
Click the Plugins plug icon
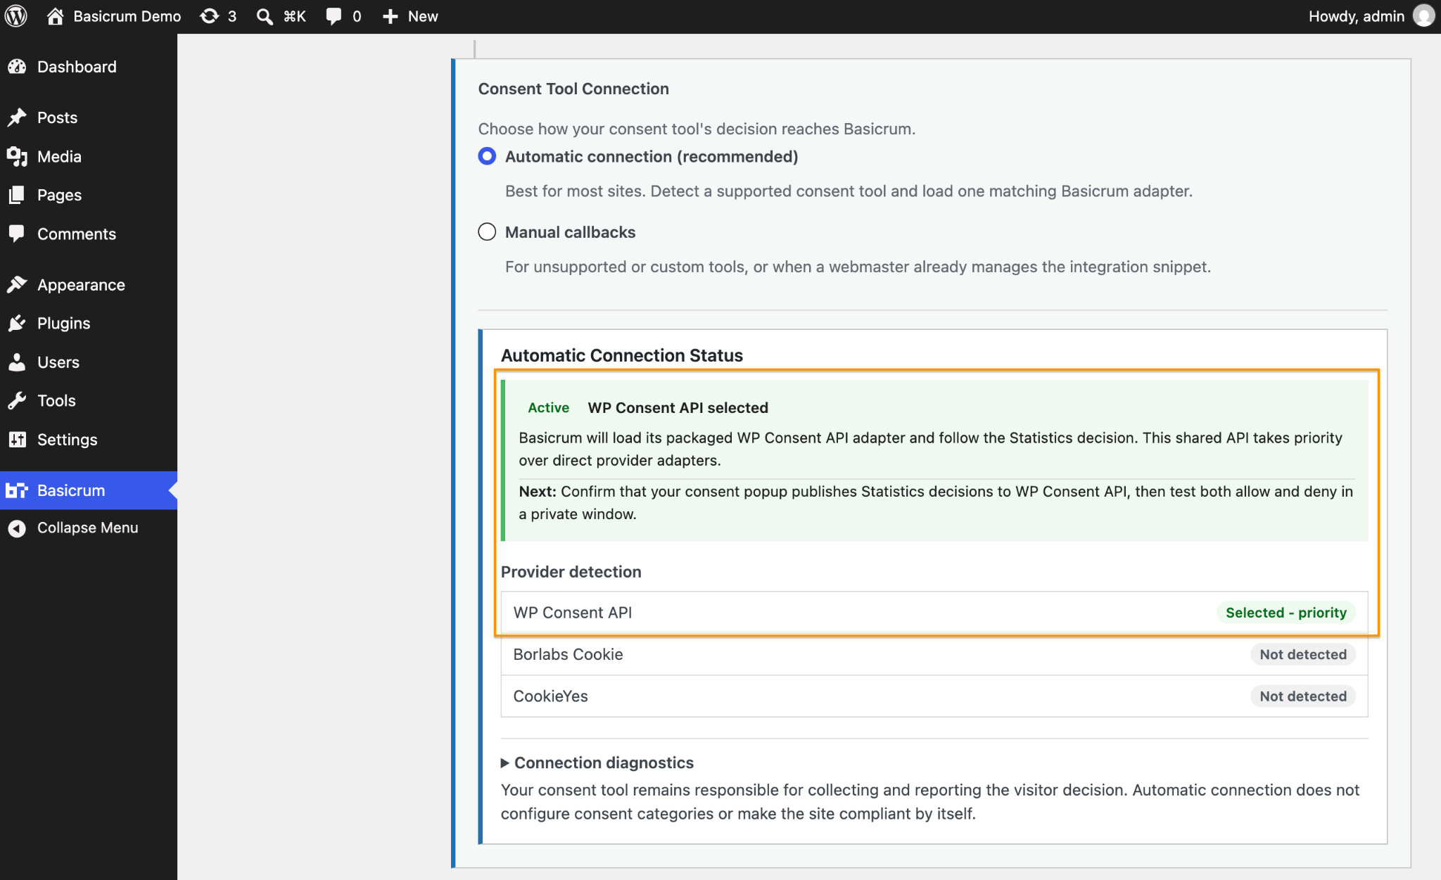pos(17,323)
